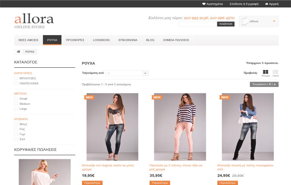The width and height of the screenshot is (291, 185).
Task: Click the old price 29,95€
Action: [238, 176]
